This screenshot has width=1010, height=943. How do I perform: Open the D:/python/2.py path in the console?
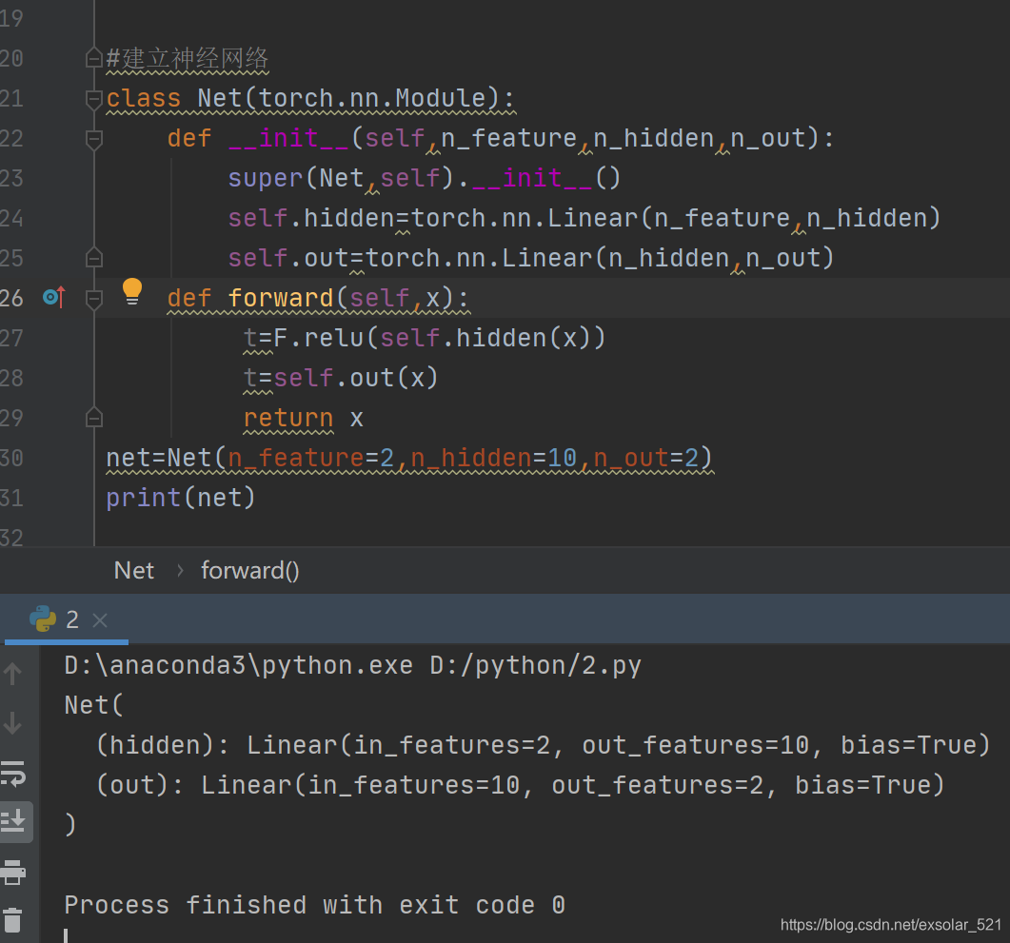click(535, 665)
